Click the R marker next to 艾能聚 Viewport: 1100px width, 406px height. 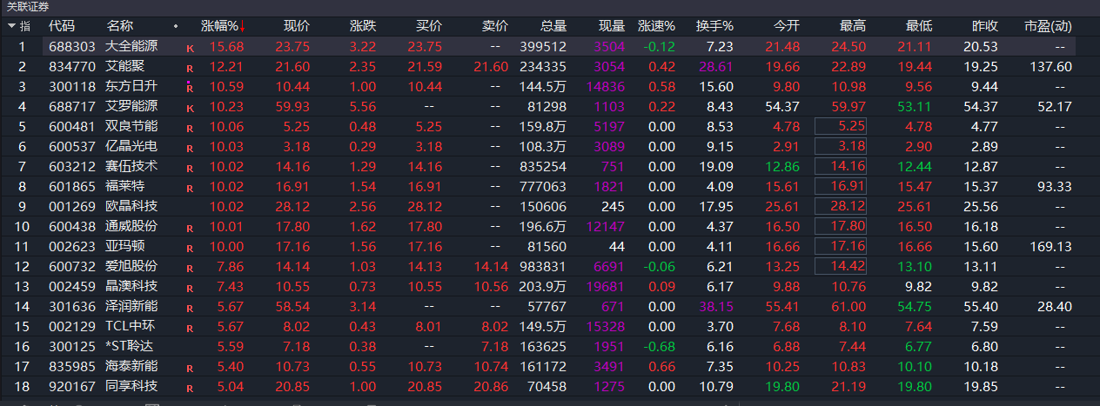coord(190,67)
